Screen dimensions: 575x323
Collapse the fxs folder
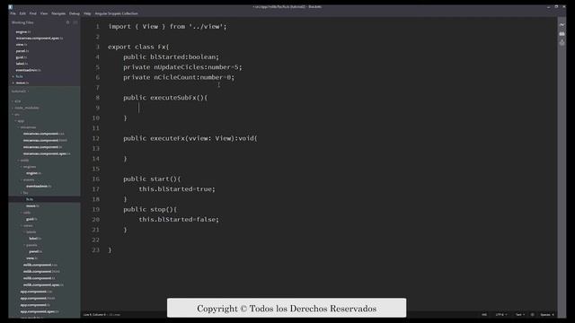[x=24, y=193]
